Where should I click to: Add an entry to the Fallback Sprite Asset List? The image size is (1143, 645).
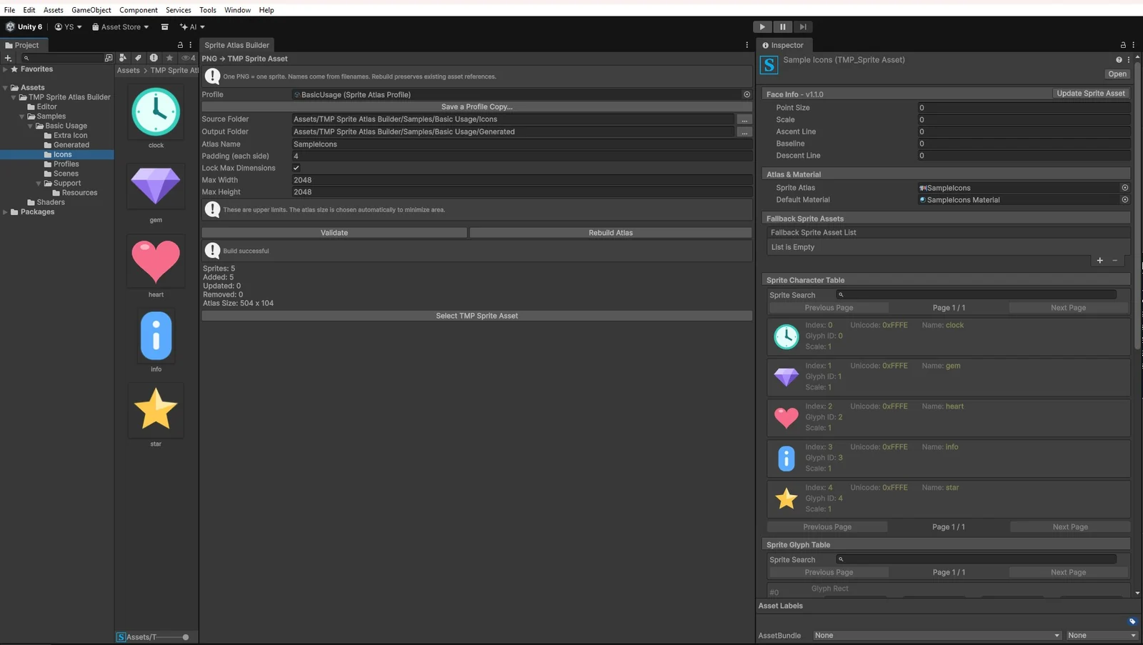(x=1099, y=261)
